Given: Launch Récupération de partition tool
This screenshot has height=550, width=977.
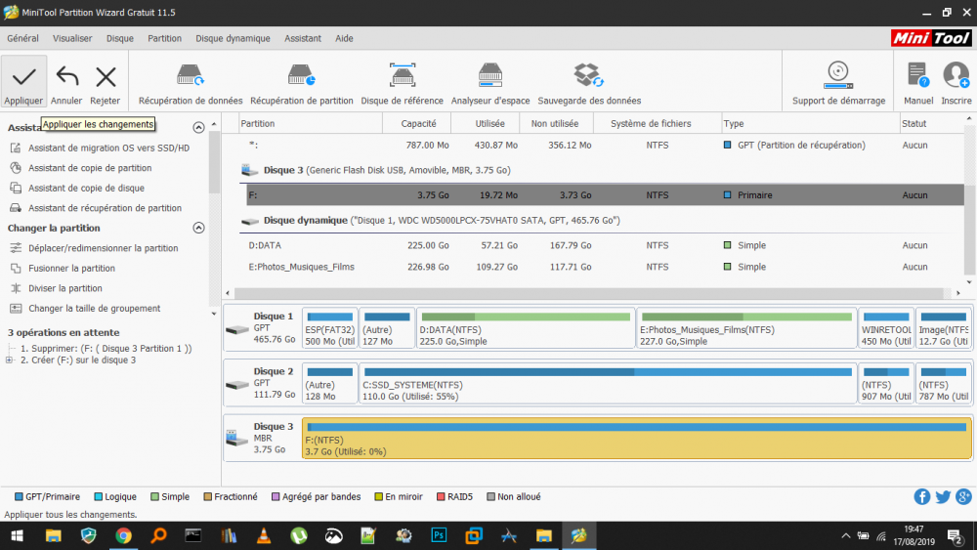Looking at the screenshot, I should click(301, 76).
